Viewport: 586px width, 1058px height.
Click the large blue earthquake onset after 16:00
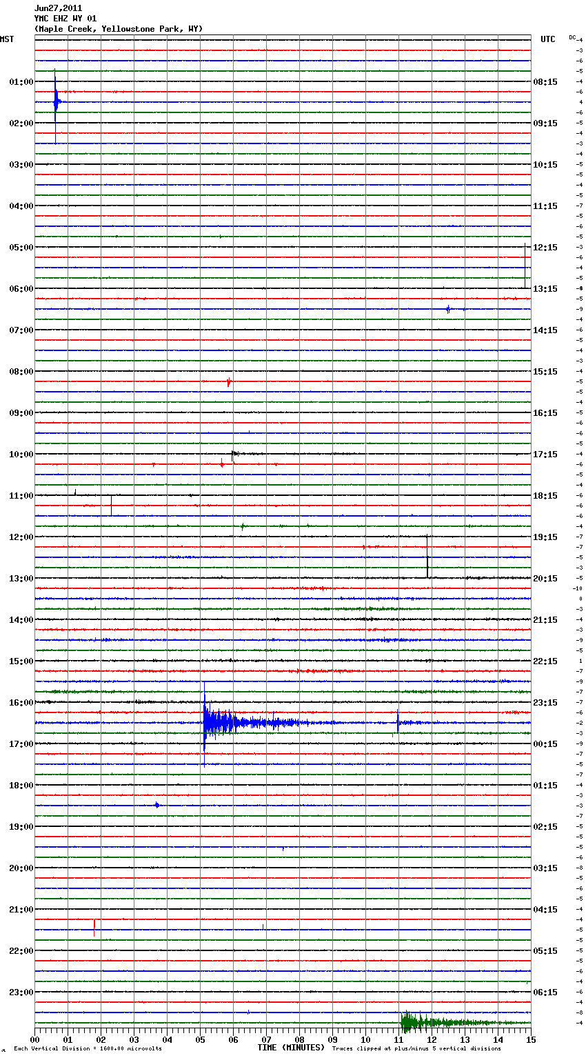(x=205, y=723)
